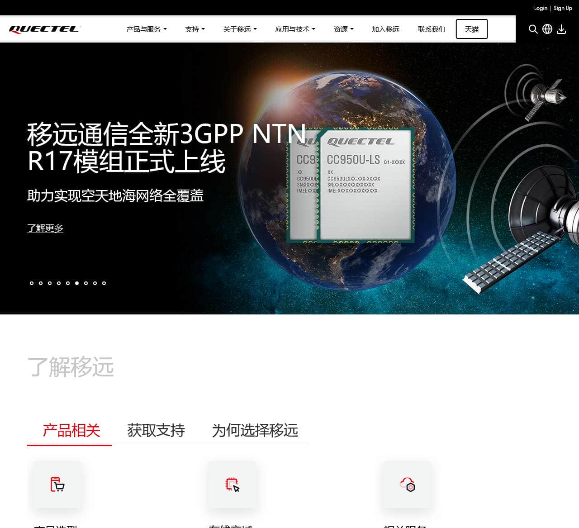Click the banner headline 移远通信全新3GPP NTN
The height and width of the screenshot is (528, 579).
point(166,134)
